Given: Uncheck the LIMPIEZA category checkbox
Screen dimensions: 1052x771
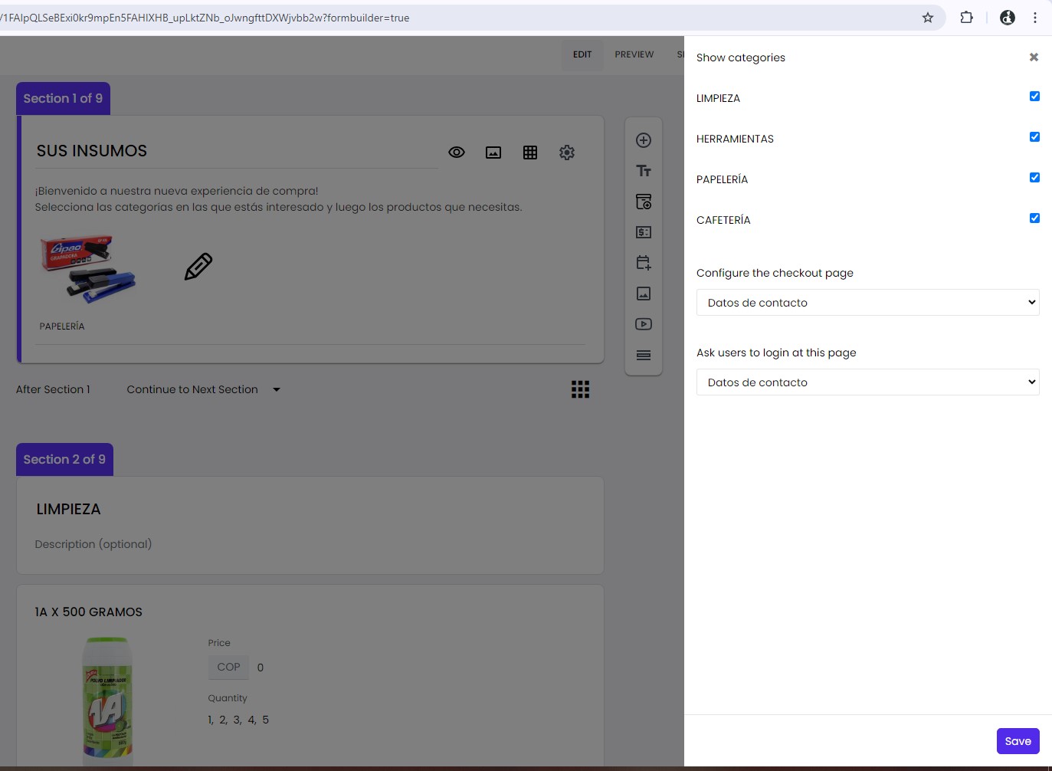Looking at the screenshot, I should point(1034,97).
